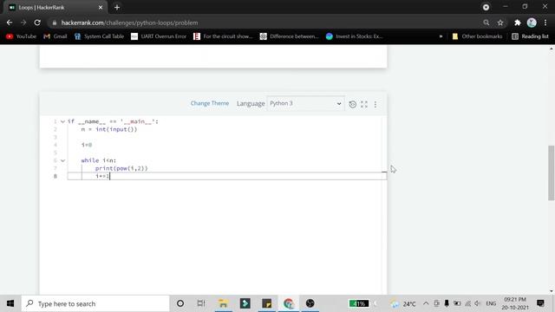This screenshot has height=312, width=555.
Task: Show more bookmarks with the chevron
Action: 441,36
